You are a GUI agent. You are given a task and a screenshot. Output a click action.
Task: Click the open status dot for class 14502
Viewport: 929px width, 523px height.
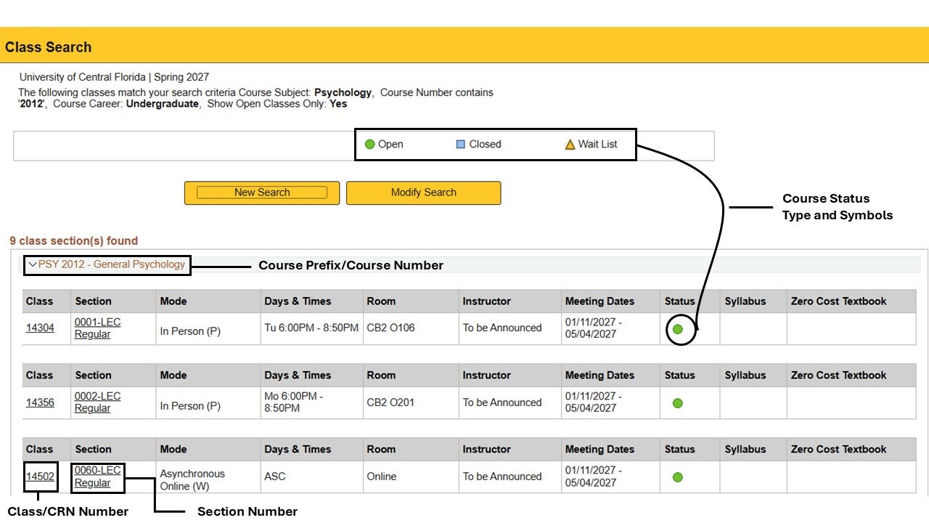pos(678,477)
